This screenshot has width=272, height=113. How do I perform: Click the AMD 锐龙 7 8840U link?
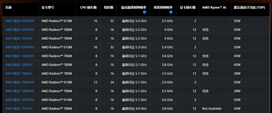[x=19, y=74]
